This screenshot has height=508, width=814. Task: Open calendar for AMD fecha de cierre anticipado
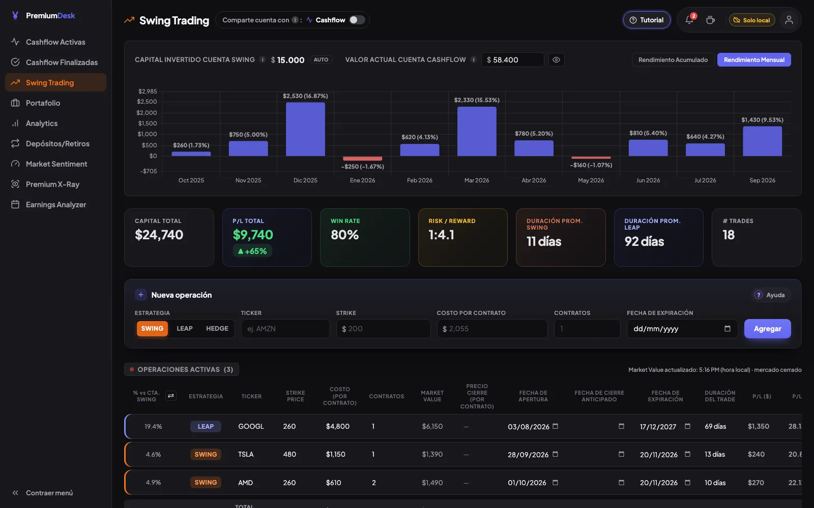621,482
